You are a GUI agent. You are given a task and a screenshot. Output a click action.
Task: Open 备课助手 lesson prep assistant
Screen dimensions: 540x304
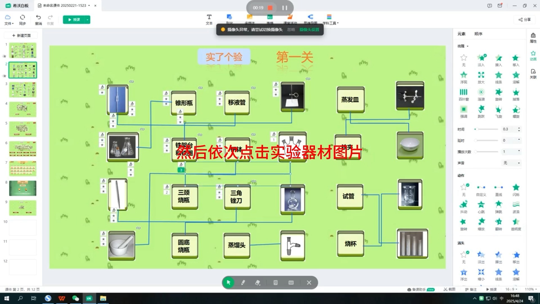tap(421, 289)
